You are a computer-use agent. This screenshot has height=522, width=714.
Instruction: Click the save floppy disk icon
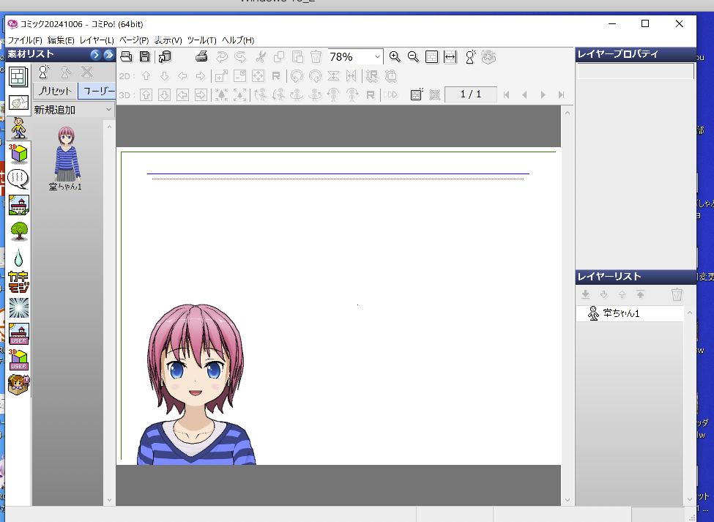coord(145,56)
